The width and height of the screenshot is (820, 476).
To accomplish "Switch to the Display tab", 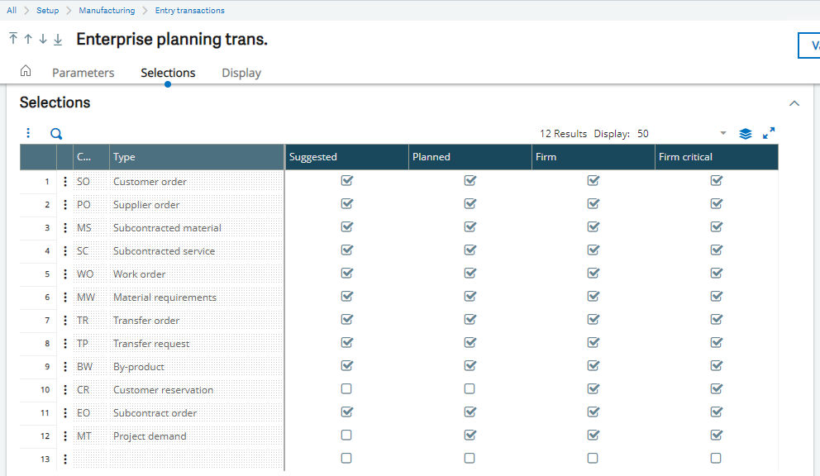I will [x=241, y=73].
